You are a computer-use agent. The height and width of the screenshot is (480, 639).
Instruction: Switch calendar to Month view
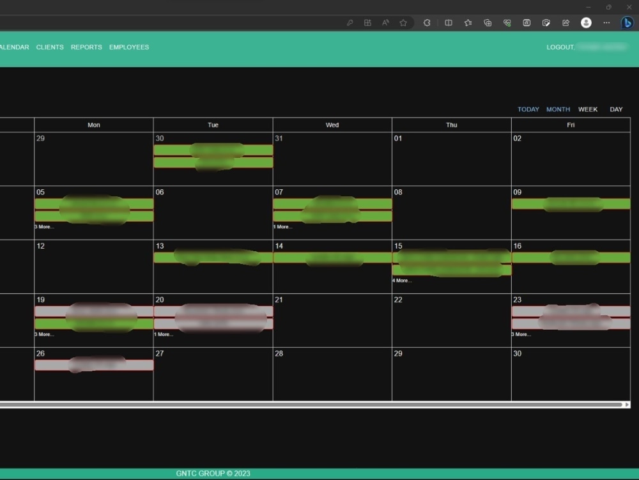coord(558,109)
